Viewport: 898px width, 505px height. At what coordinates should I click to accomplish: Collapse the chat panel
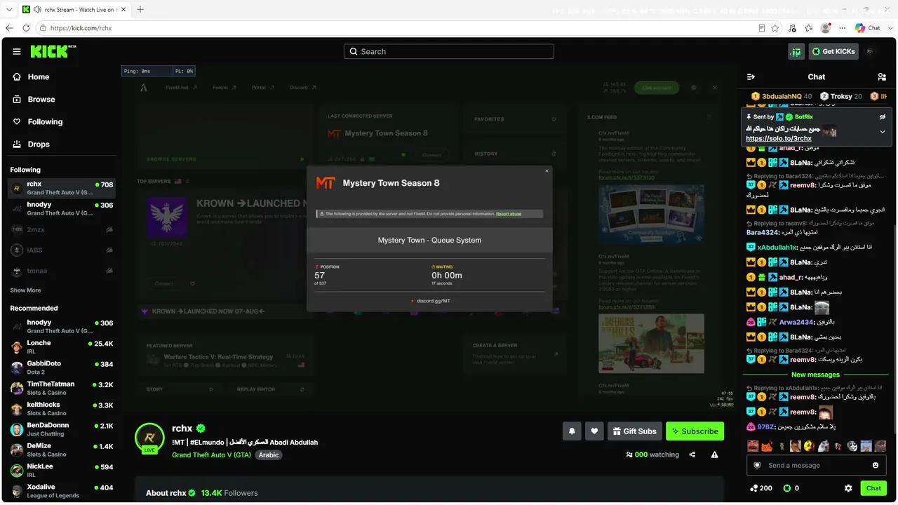coord(751,77)
